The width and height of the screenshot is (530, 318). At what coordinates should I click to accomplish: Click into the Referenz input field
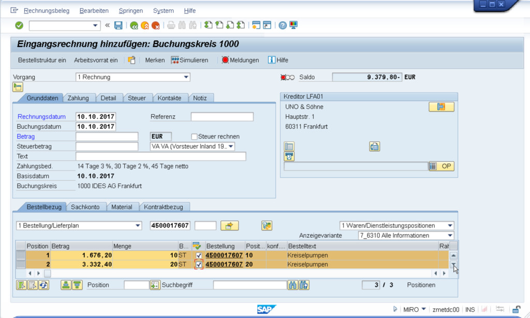222,117
